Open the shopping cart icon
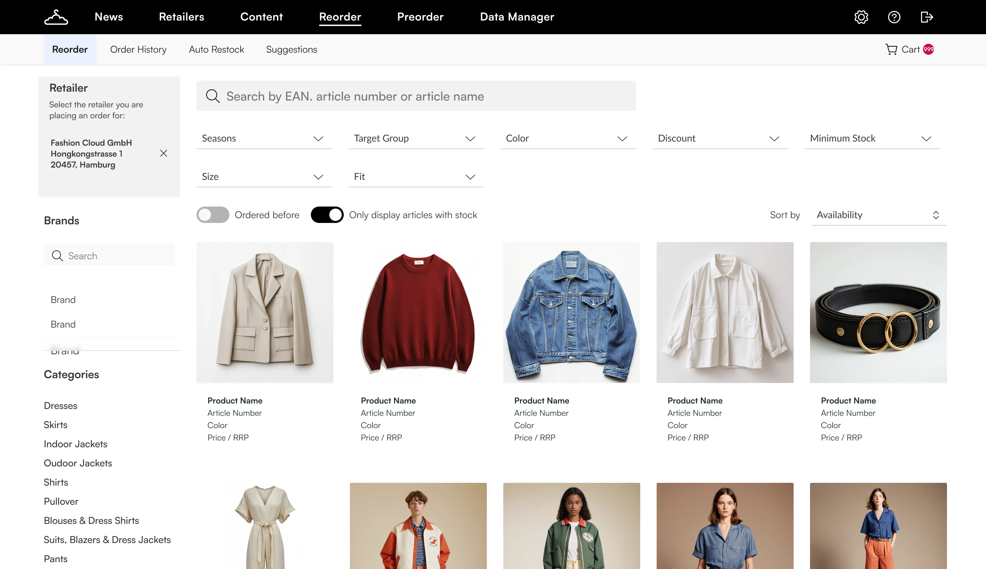Image resolution: width=986 pixels, height=569 pixels. click(891, 49)
